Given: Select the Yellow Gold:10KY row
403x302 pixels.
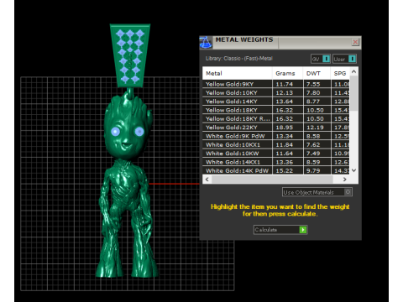Looking at the screenshot, I should click(x=275, y=92).
